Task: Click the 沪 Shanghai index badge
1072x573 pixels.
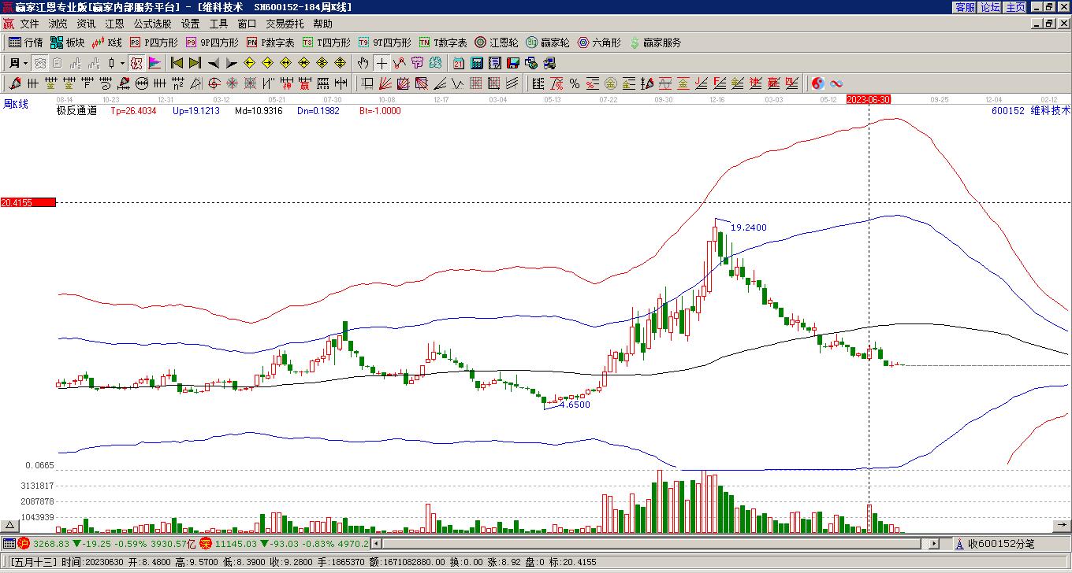Action: pyautogui.click(x=24, y=543)
